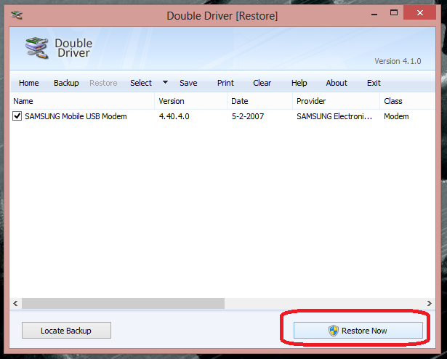
Task: Sort by the Name column header
Action: [82, 101]
